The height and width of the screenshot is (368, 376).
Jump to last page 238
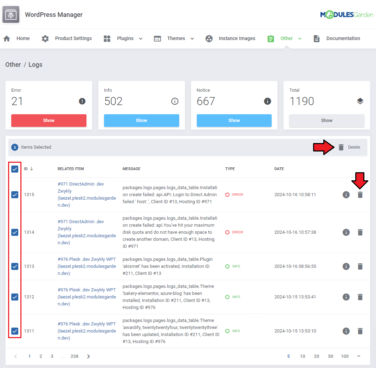point(74,356)
